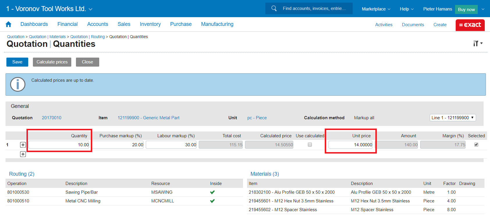
Task: Open the Financial menu
Action: (68, 24)
